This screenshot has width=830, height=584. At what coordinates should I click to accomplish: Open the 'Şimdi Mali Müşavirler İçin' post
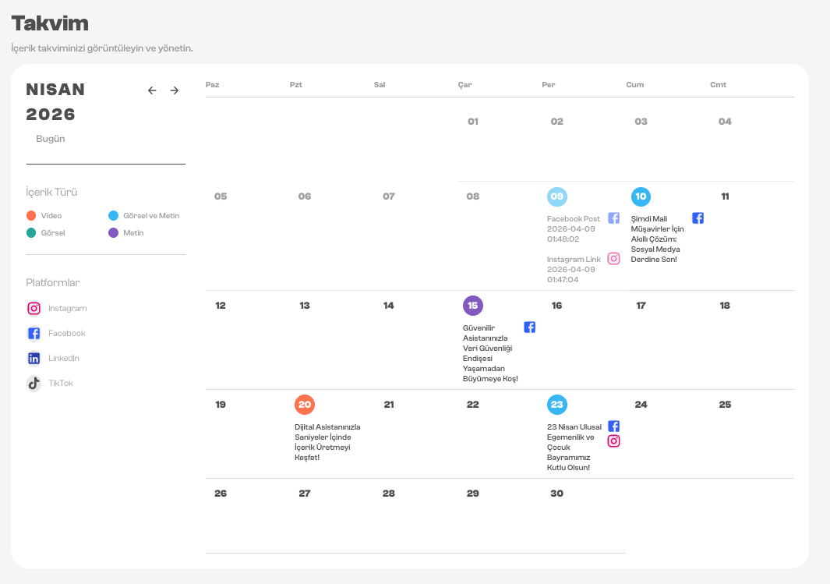(658, 239)
